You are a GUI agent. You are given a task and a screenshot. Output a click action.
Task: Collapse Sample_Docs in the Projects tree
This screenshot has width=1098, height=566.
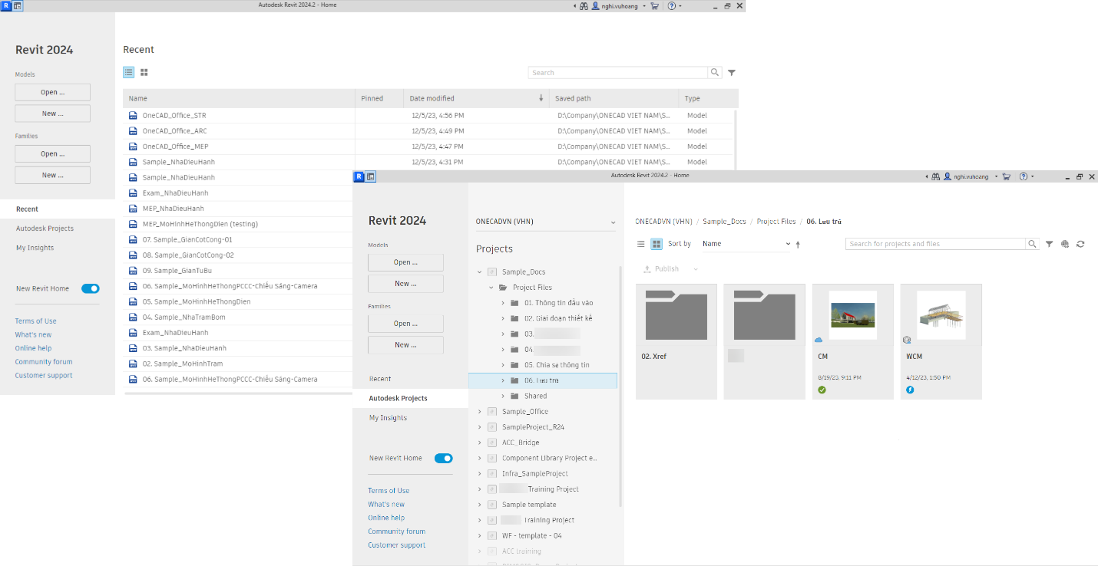pos(479,272)
